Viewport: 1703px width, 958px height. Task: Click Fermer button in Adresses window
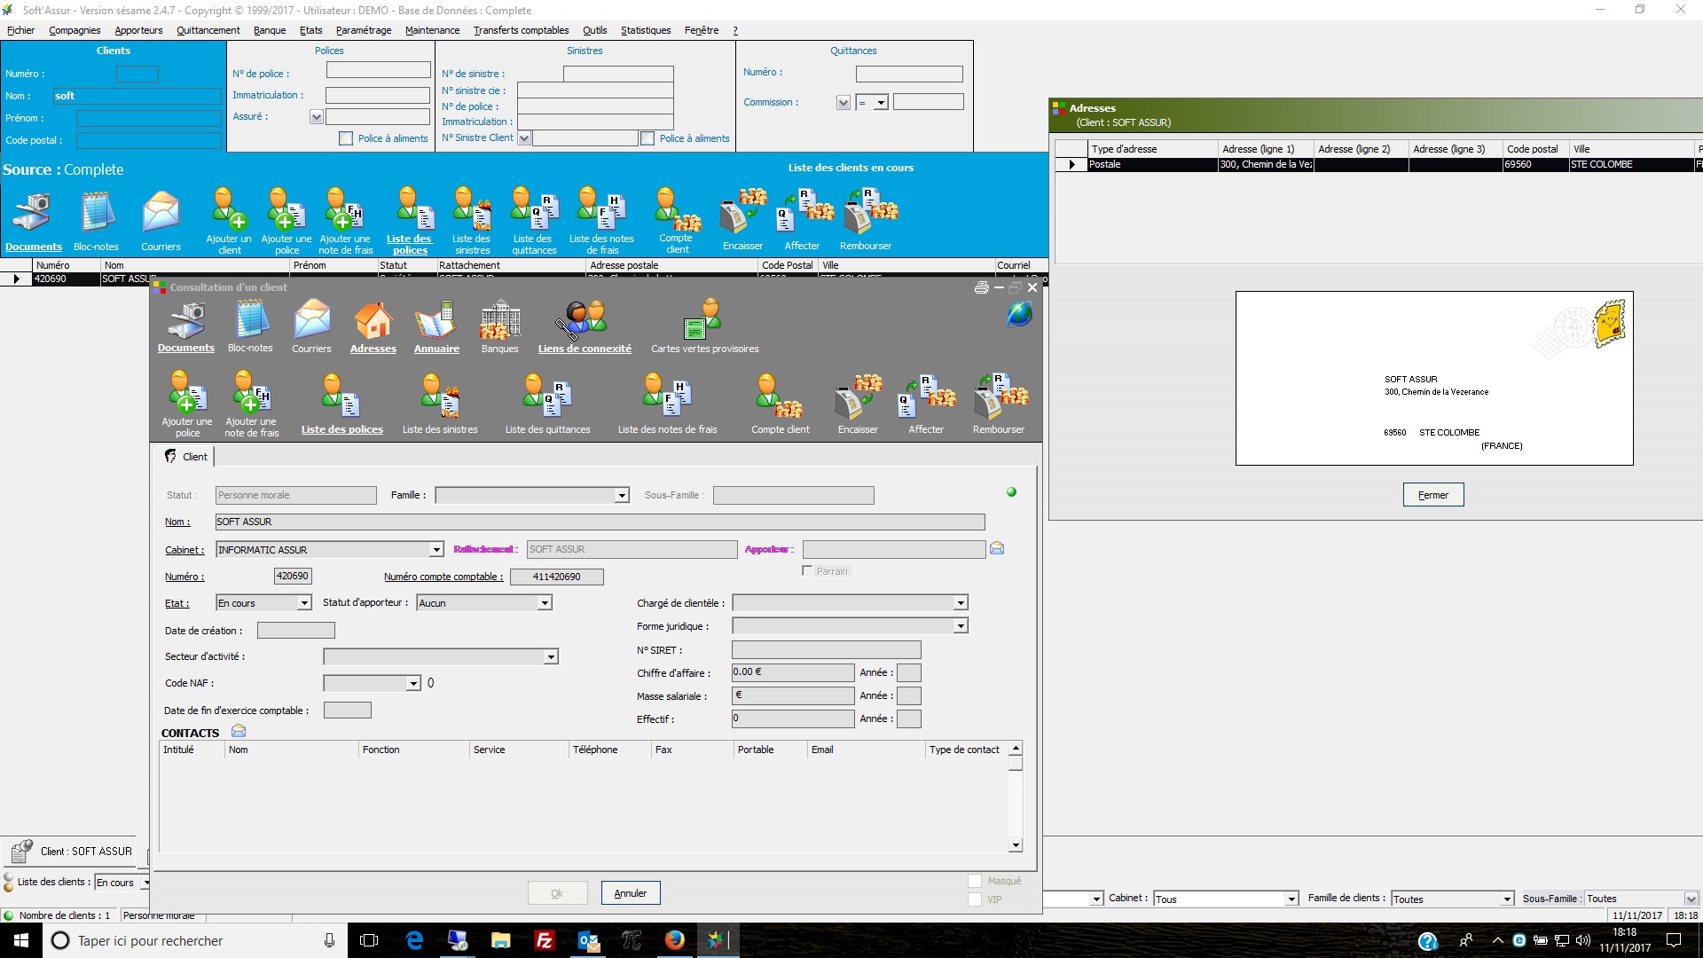click(1433, 495)
